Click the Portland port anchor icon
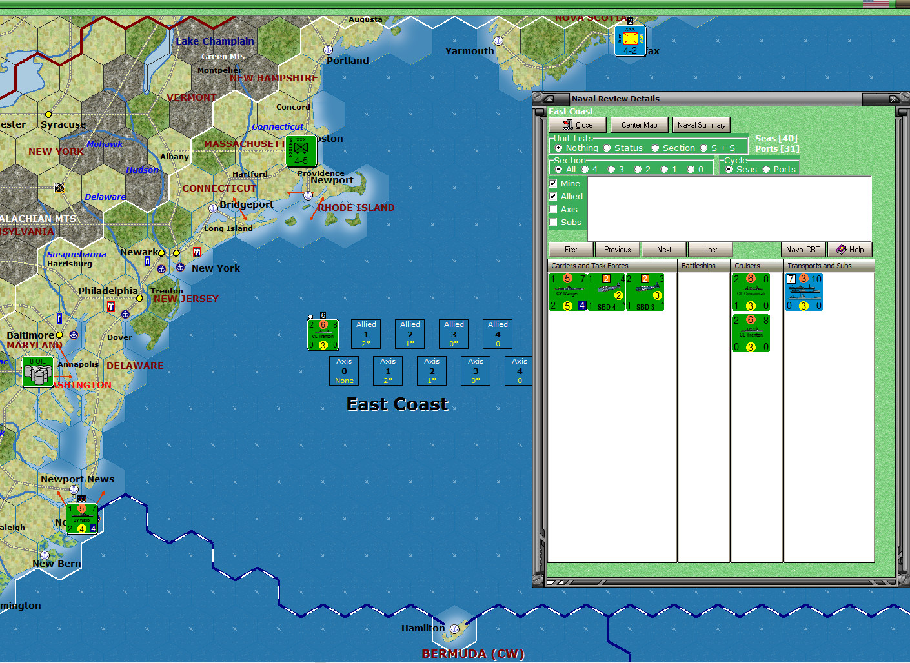910x663 pixels. point(327,50)
